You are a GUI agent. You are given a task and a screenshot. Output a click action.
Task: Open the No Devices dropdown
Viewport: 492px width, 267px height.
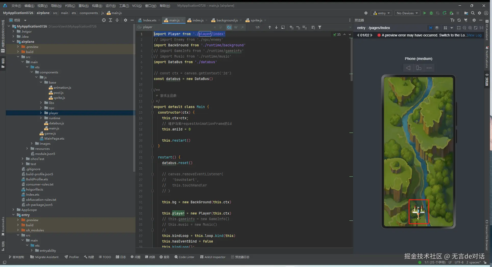(x=407, y=13)
